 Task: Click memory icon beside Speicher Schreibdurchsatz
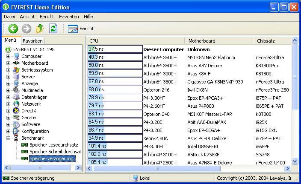[24, 152]
